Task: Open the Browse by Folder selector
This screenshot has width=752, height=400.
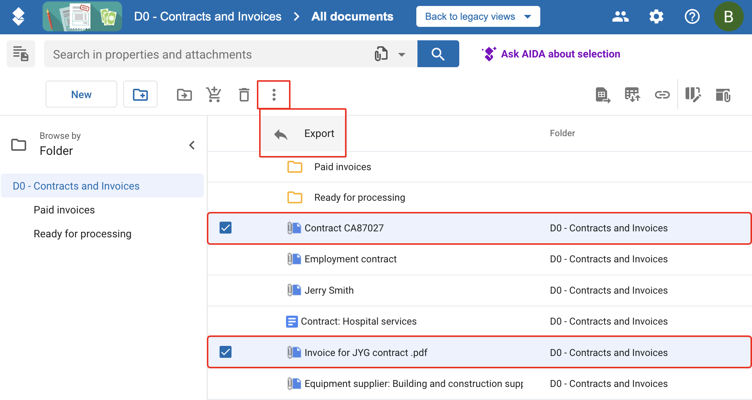Action: pos(60,144)
